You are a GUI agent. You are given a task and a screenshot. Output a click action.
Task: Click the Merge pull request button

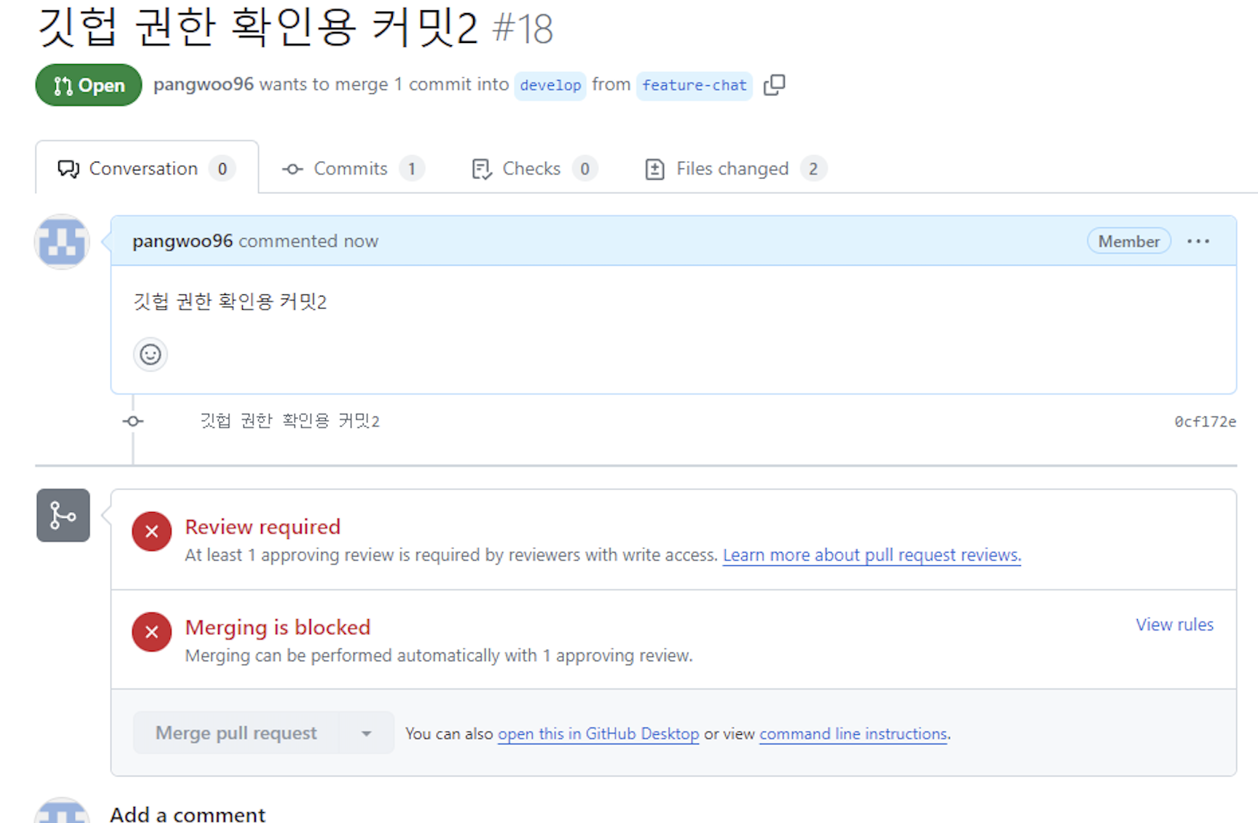tap(236, 733)
